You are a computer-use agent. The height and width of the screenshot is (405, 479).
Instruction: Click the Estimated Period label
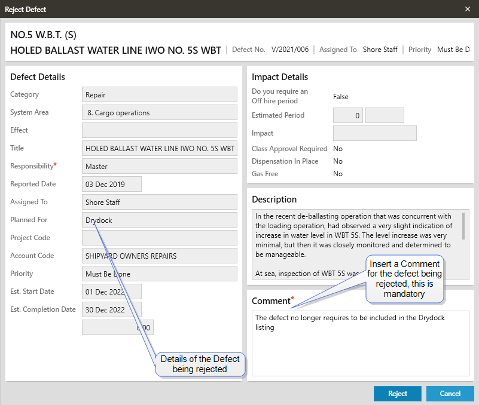278,115
